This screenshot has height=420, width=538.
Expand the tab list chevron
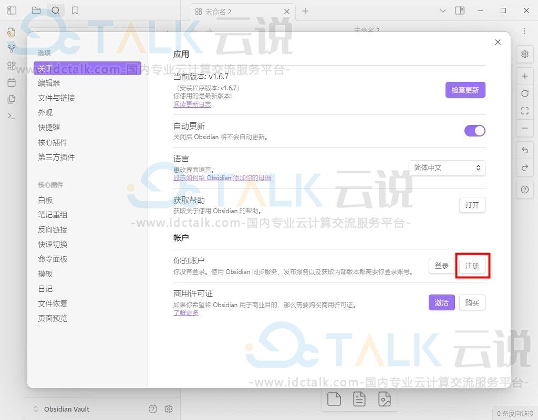(442, 11)
